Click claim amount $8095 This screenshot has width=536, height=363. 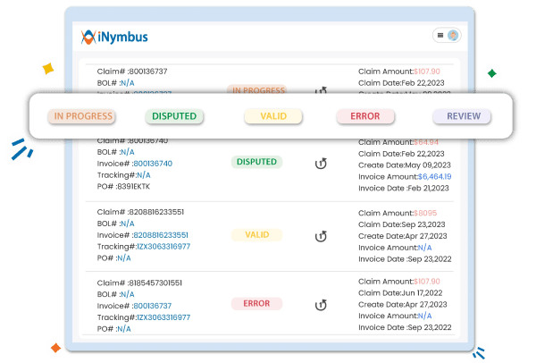click(x=425, y=213)
